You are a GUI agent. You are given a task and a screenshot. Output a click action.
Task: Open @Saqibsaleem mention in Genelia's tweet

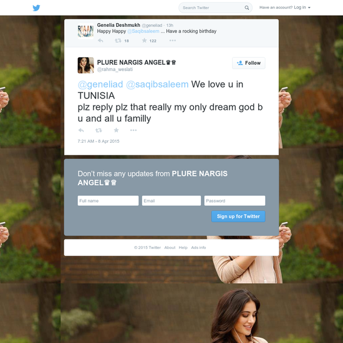pyautogui.click(x=143, y=31)
